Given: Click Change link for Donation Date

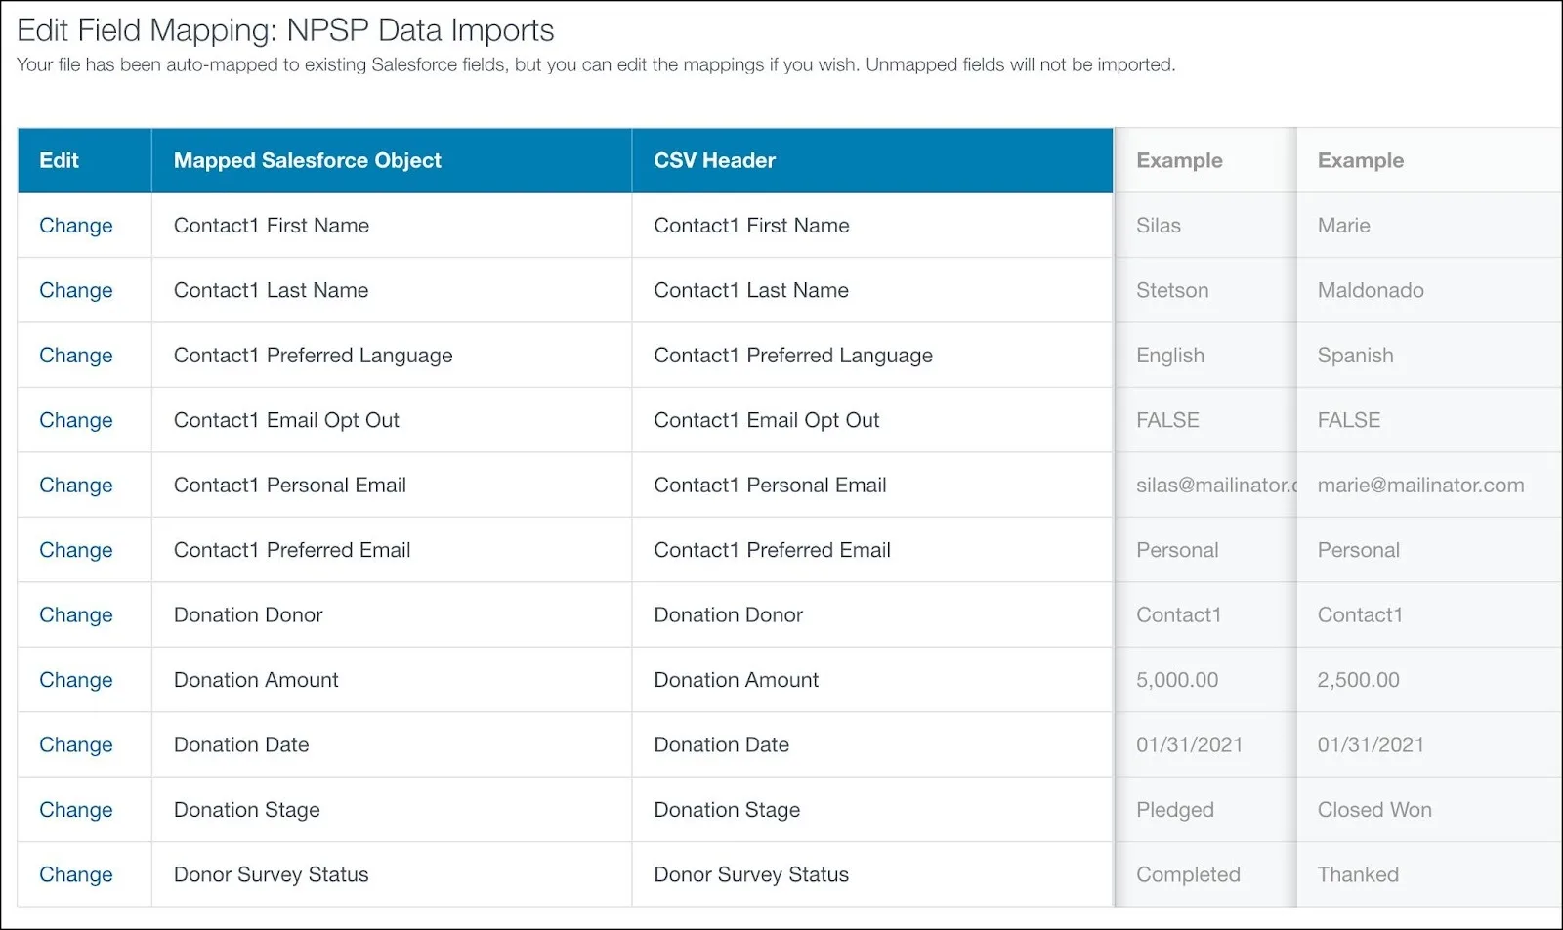Looking at the screenshot, I should pyautogui.click(x=75, y=745).
